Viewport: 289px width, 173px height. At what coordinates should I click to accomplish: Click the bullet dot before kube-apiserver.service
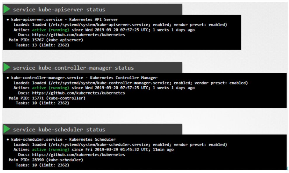point(8,20)
